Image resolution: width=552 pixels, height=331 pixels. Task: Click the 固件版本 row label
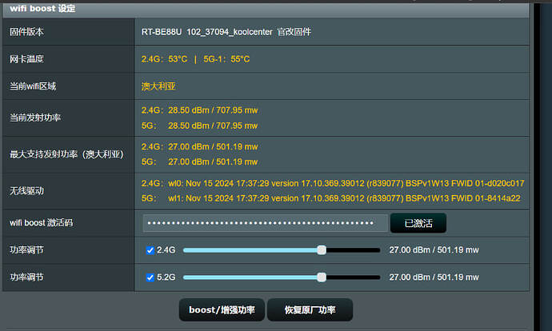[x=26, y=32]
